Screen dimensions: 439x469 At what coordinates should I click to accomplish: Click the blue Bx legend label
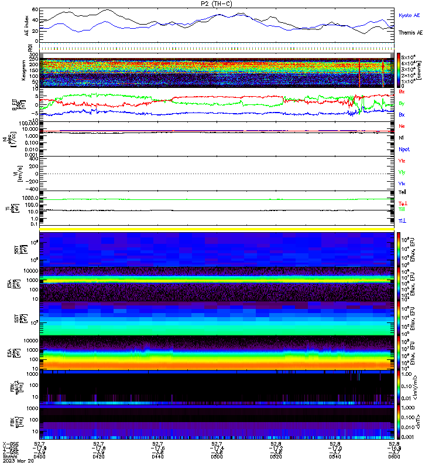click(x=402, y=114)
